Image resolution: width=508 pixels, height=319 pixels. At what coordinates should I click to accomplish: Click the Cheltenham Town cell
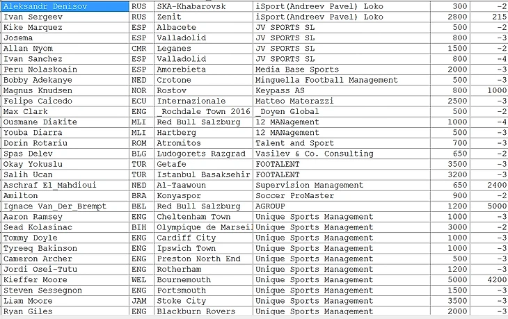coord(203,217)
